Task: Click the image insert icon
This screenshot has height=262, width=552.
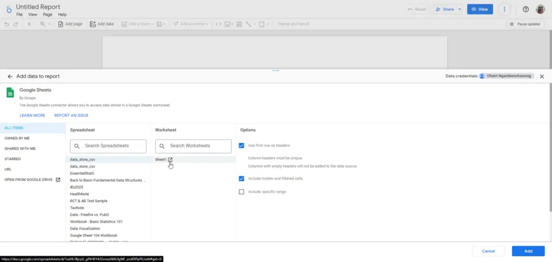Action: (228, 24)
